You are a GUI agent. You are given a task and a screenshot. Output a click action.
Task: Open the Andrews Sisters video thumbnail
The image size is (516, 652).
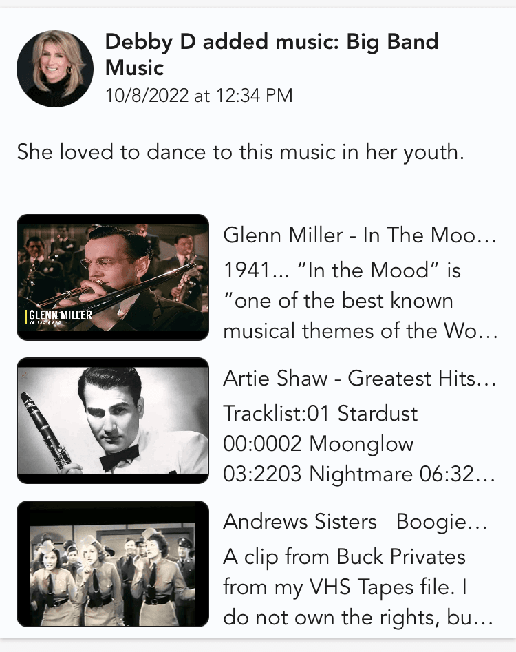(x=113, y=563)
